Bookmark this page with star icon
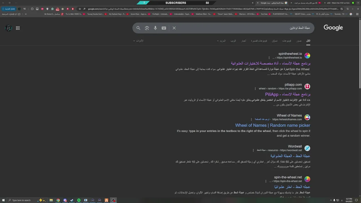This screenshot has height=203, width=361. coord(80,9)
